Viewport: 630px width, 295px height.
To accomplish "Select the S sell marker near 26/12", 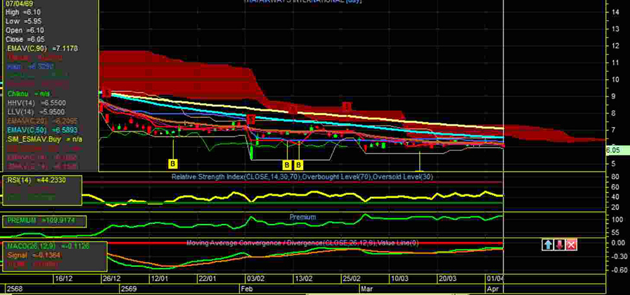I will [106, 93].
